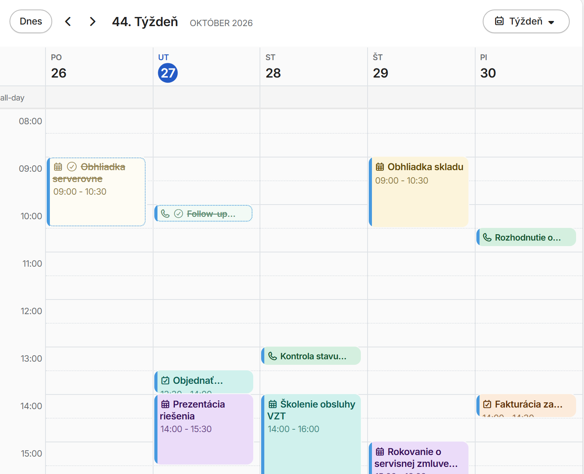Click calendar icon of Obhliadka skladu event
The width and height of the screenshot is (584, 474).
(x=380, y=167)
